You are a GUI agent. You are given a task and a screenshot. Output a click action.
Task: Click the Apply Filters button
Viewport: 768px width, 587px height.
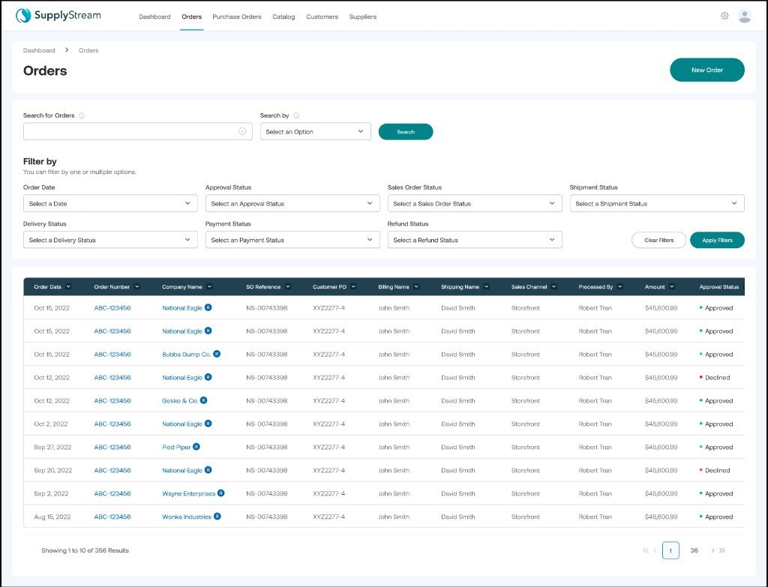click(x=717, y=240)
